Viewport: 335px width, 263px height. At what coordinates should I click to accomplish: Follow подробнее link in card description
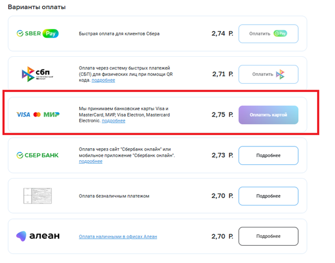114,121
